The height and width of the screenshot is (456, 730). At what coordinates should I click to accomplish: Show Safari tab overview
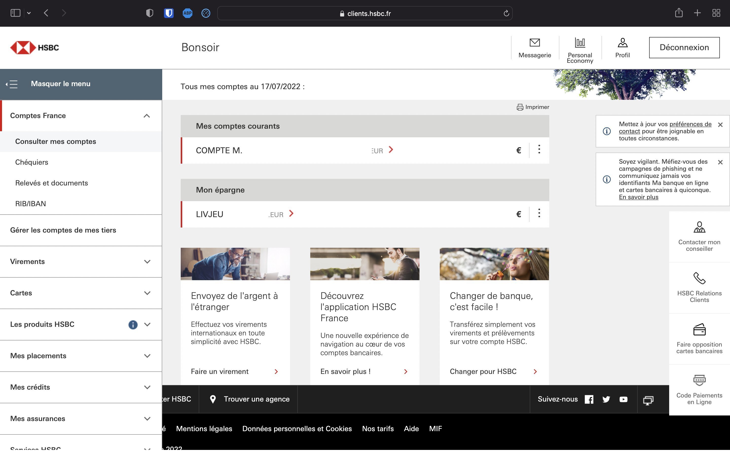pyautogui.click(x=716, y=13)
